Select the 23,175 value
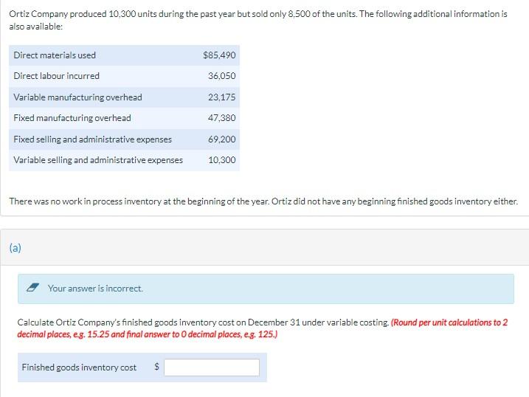Image resolution: width=529 pixels, height=397 pixels. [x=221, y=97]
